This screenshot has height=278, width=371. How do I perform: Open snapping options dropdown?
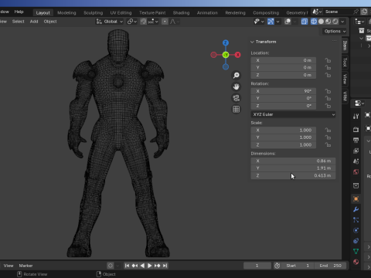pyautogui.click(x=154, y=22)
